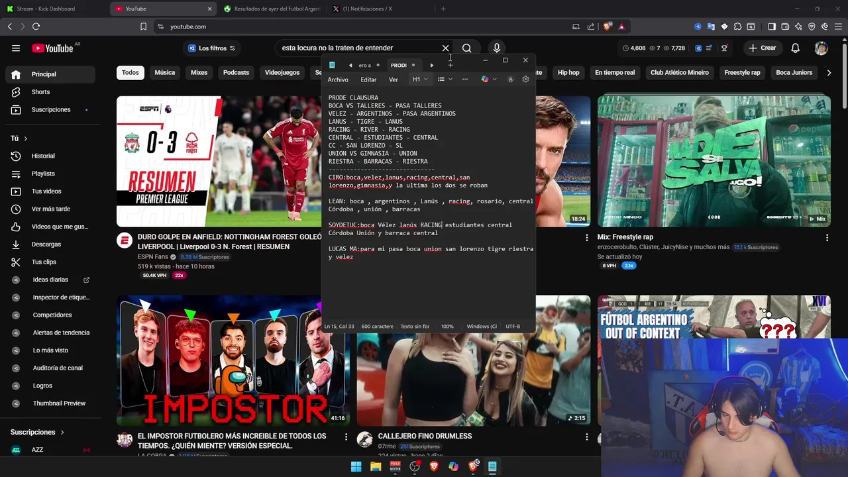Open the Ver menu in Notepad
The width and height of the screenshot is (848, 477).
click(x=394, y=79)
